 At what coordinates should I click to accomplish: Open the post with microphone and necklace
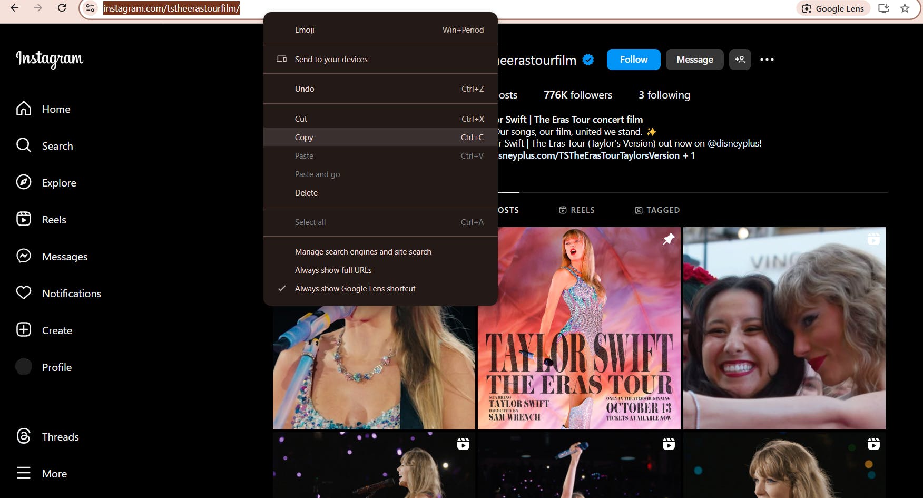pos(374,367)
